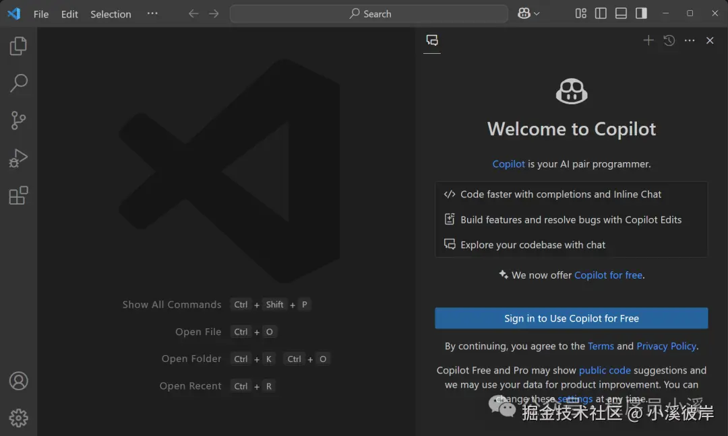The image size is (728, 436).
Task: Open the Search view in activity bar
Action: [19, 83]
